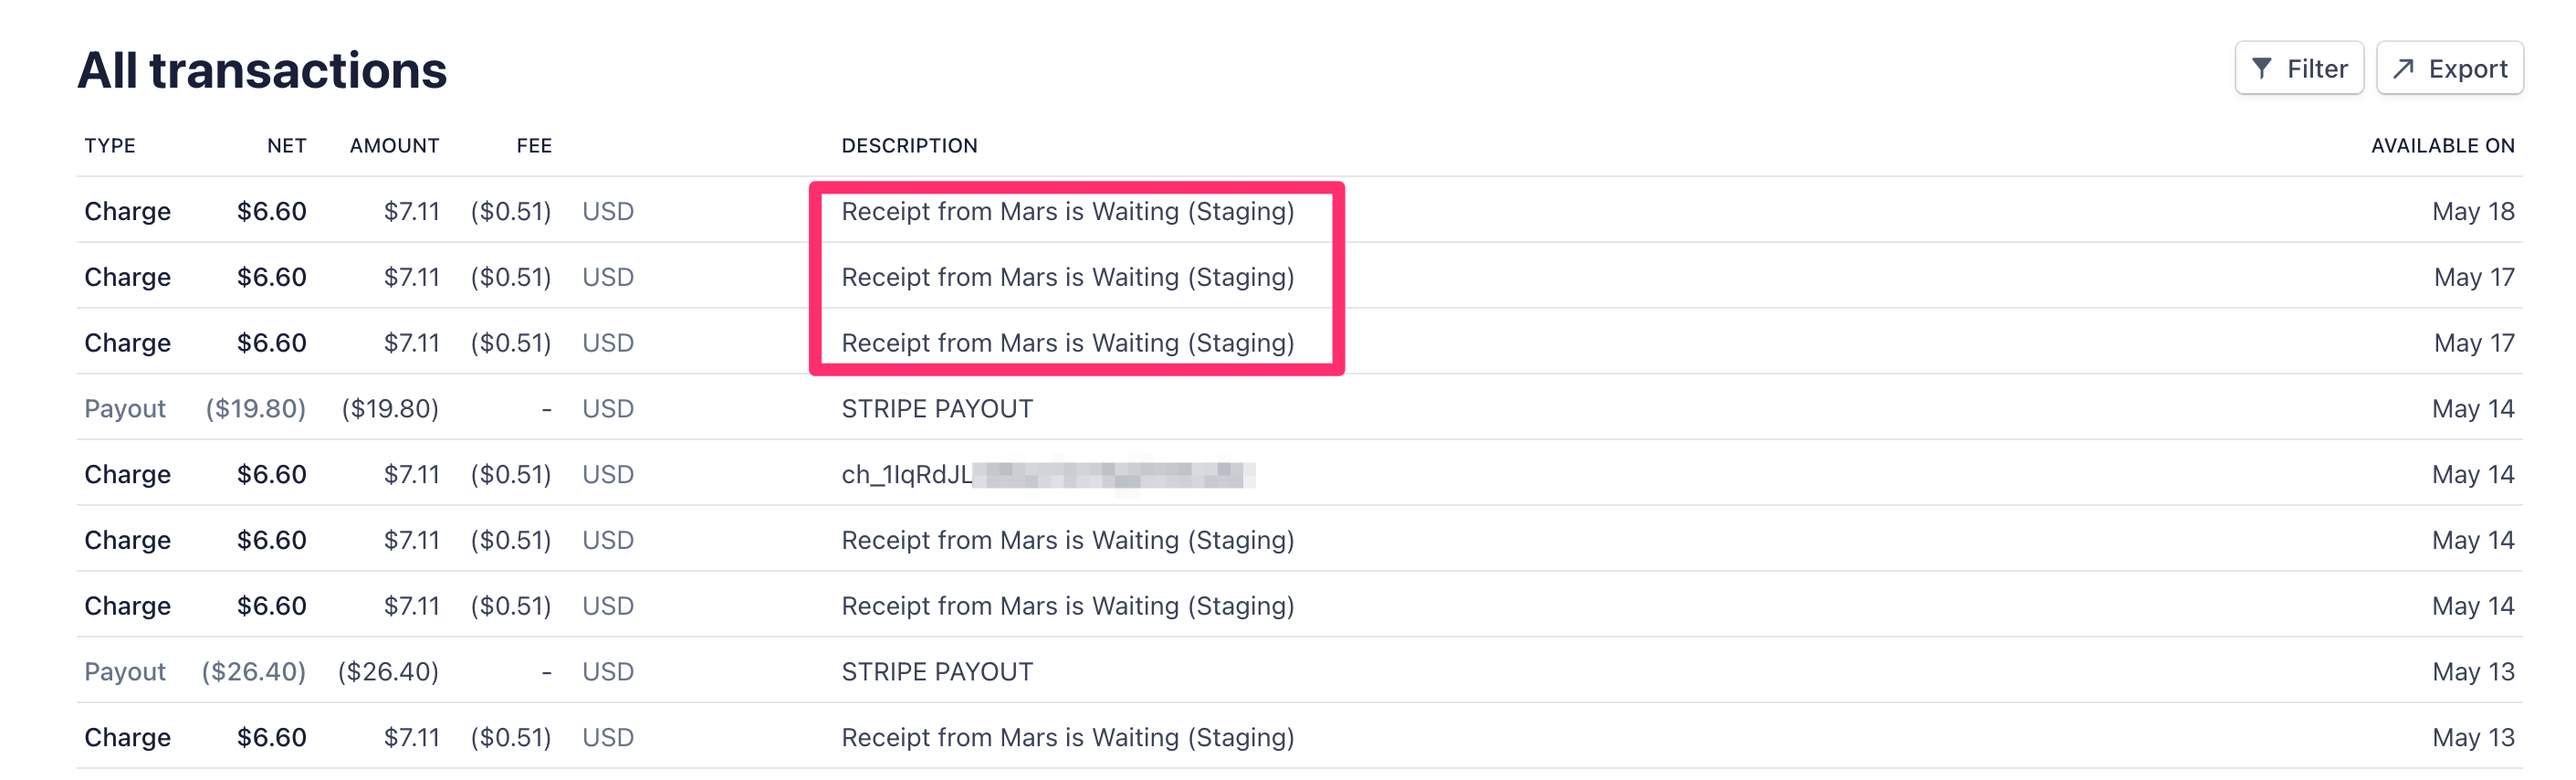This screenshot has height=780, width=2576.
Task: Click the TYPE column header
Action: 110,146
